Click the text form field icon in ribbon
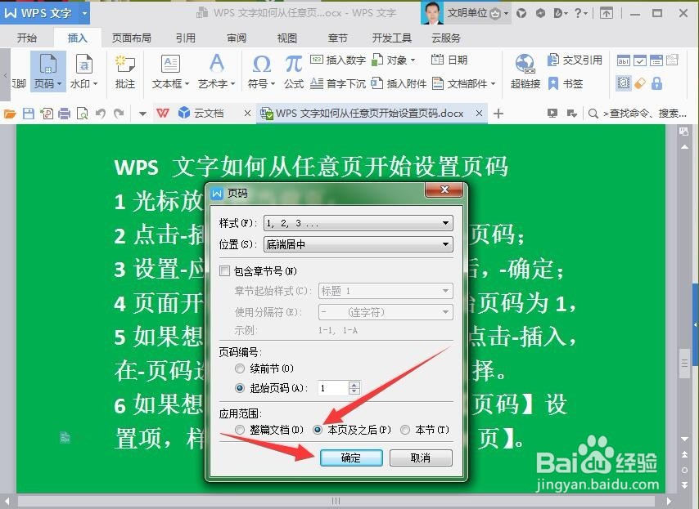This screenshot has height=509, width=699. [623, 60]
